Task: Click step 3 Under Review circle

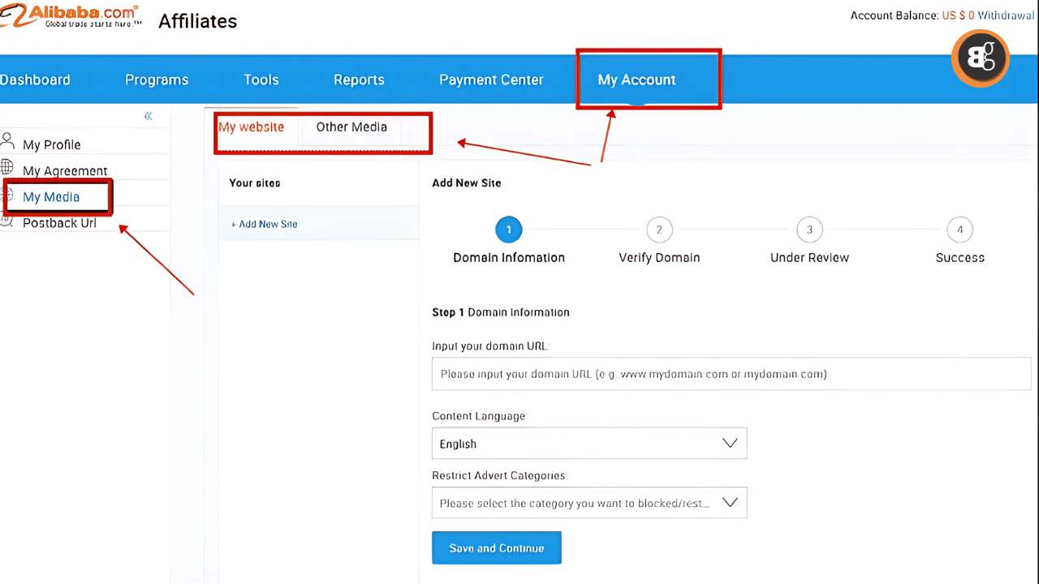Action: [x=808, y=230]
